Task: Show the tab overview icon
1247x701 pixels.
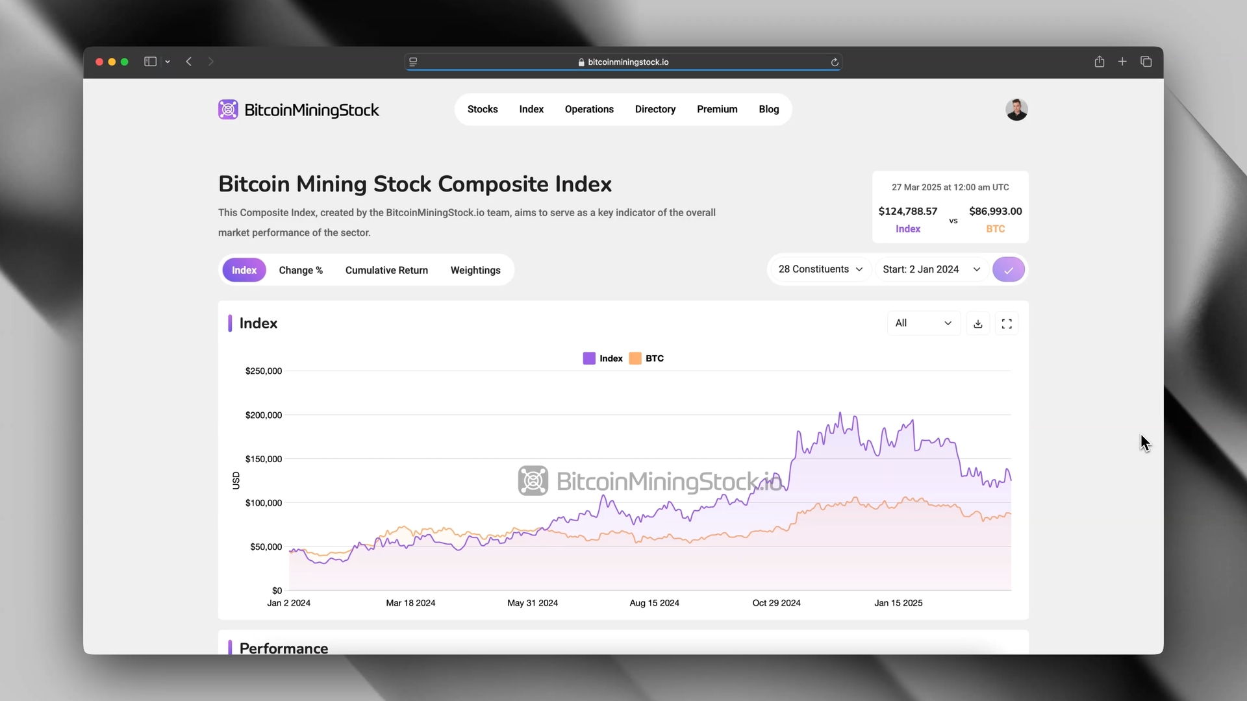Action: 1146,62
